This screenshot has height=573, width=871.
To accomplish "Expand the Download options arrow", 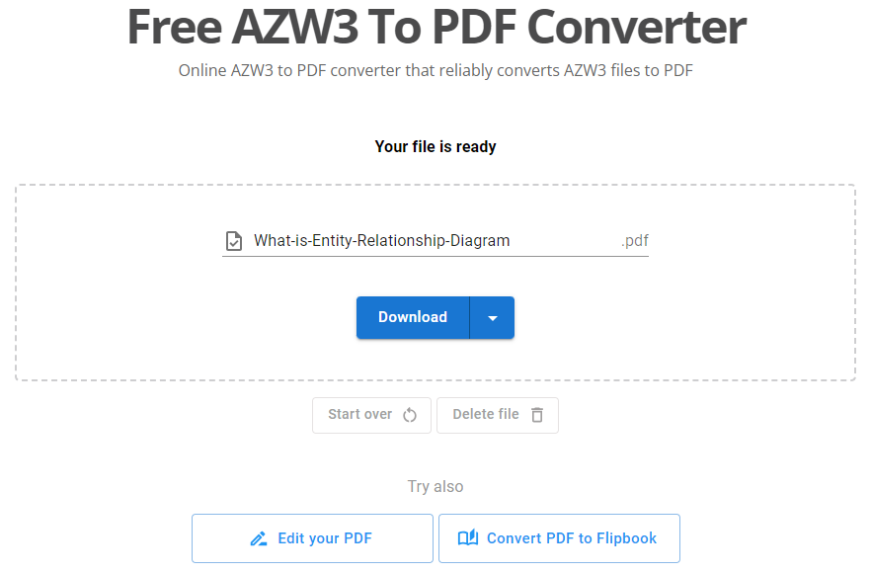I will [x=492, y=318].
